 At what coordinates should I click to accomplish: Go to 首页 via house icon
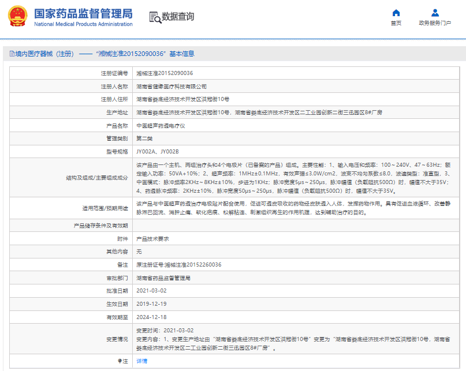[396, 13]
